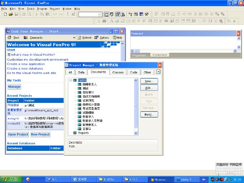
Task: Open Options in the Task Pane toolbar
Action: pos(102,37)
